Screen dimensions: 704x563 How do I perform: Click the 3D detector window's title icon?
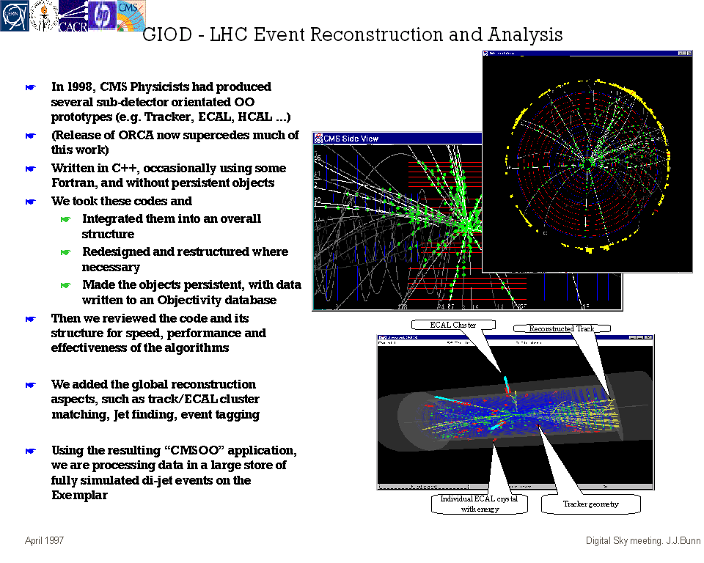[382, 337]
